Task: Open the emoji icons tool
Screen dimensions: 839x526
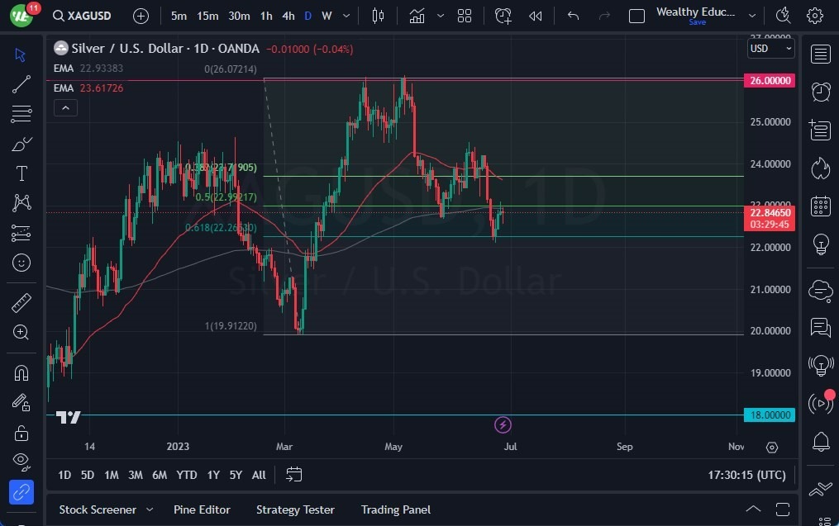Action: tap(21, 263)
